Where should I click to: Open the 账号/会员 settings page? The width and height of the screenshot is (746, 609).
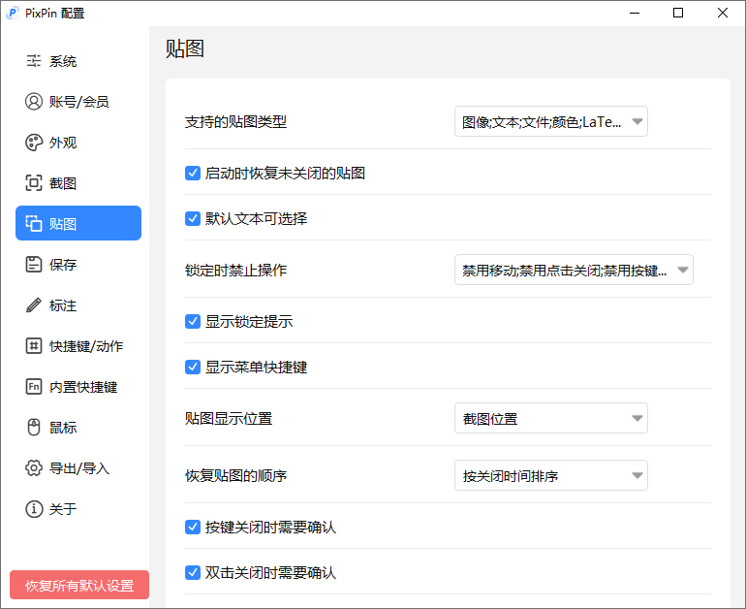tap(78, 102)
